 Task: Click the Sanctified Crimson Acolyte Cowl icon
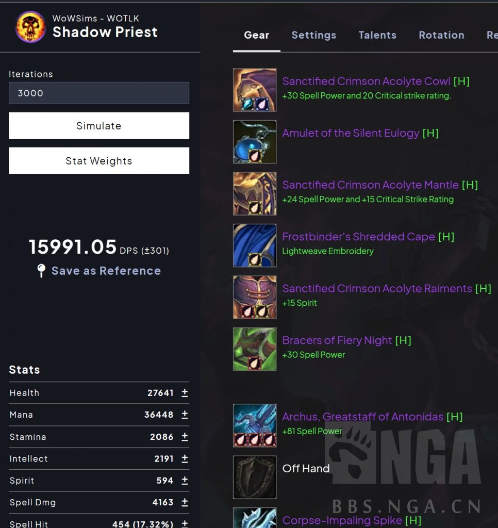[255, 90]
